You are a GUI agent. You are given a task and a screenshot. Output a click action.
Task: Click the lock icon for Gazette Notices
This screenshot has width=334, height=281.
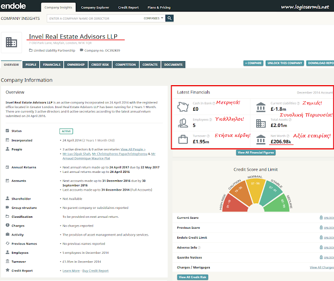point(321,257)
